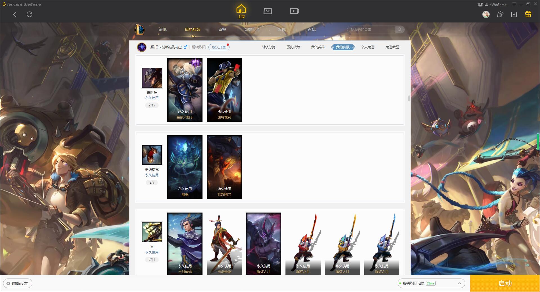Switch to 我的英雄 sub-tab
Image resolution: width=540 pixels, height=292 pixels.
point(318,47)
